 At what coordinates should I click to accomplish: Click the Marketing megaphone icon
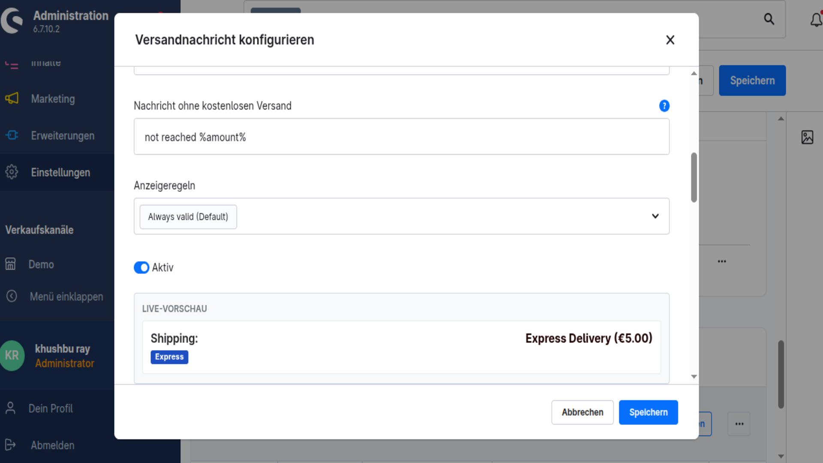pos(12,99)
